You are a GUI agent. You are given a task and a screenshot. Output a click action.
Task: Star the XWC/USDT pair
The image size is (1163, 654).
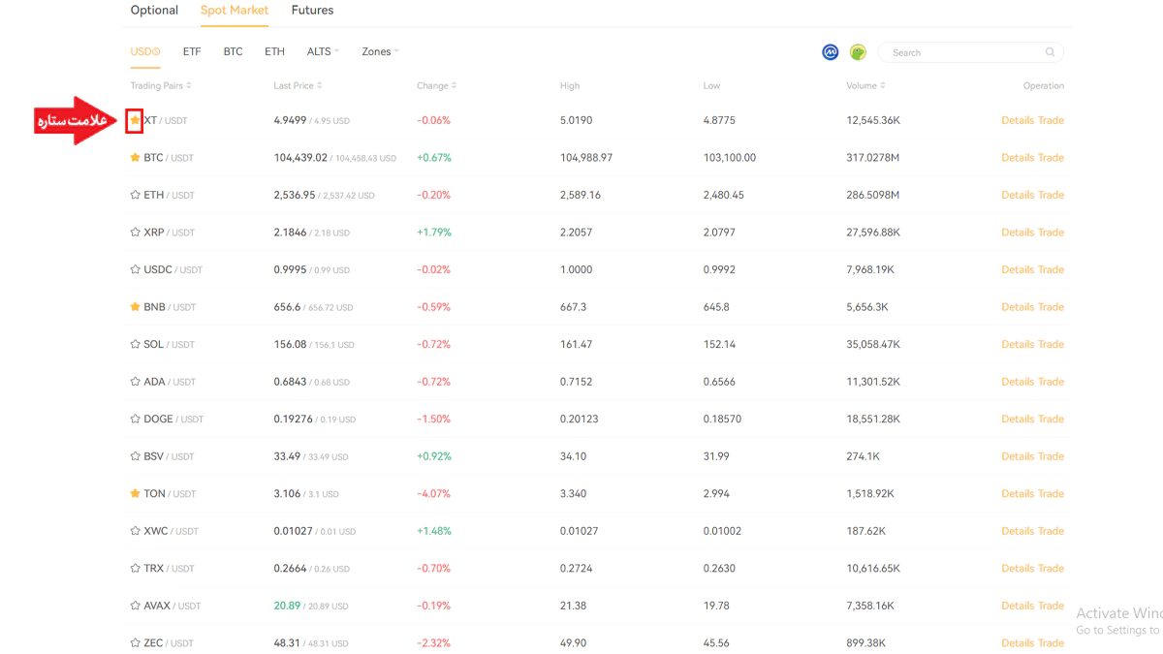pyautogui.click(x=135, y=531)
